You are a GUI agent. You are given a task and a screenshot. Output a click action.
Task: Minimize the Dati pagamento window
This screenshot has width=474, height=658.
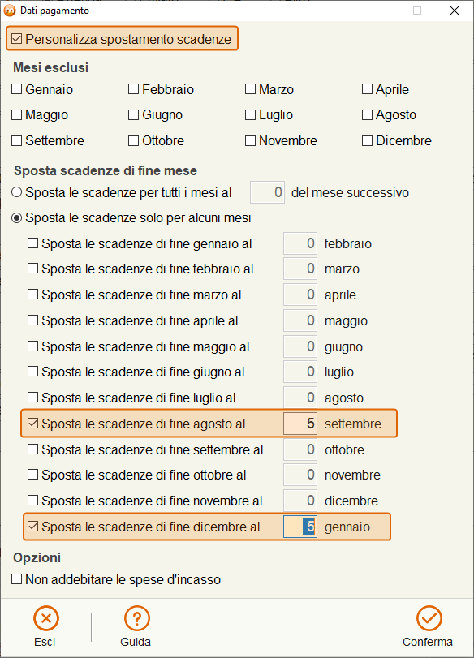[381, 11]
